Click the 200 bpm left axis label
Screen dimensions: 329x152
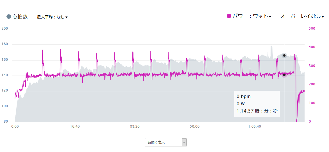click(4, 29)
